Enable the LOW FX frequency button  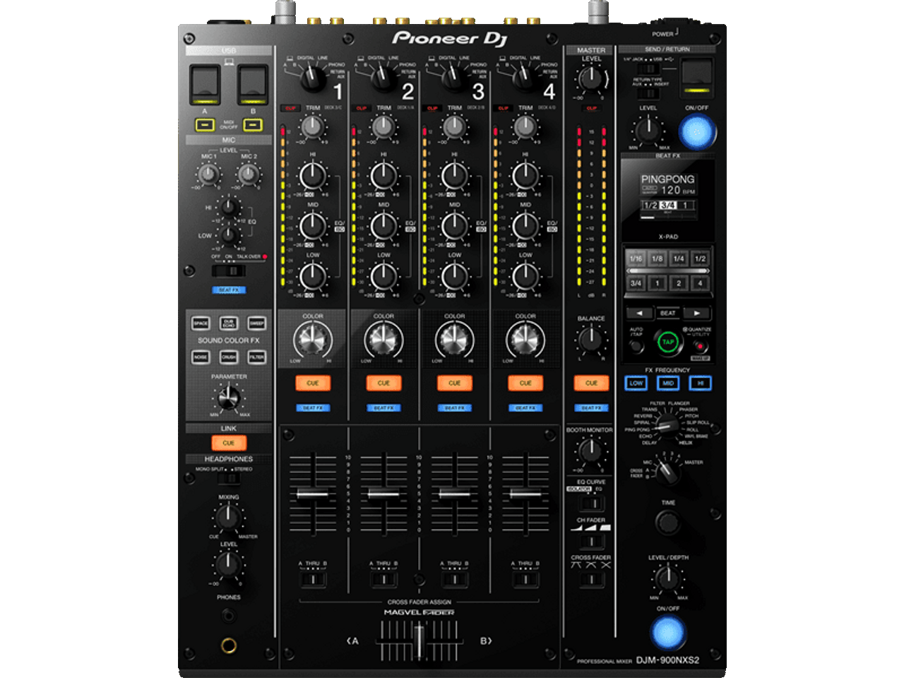coord(636,383)
